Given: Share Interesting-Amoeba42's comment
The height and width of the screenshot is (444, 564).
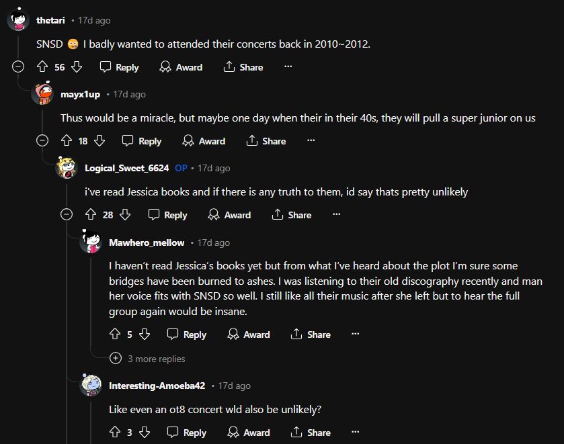Looking at the screenshot, I should point(310,433).
